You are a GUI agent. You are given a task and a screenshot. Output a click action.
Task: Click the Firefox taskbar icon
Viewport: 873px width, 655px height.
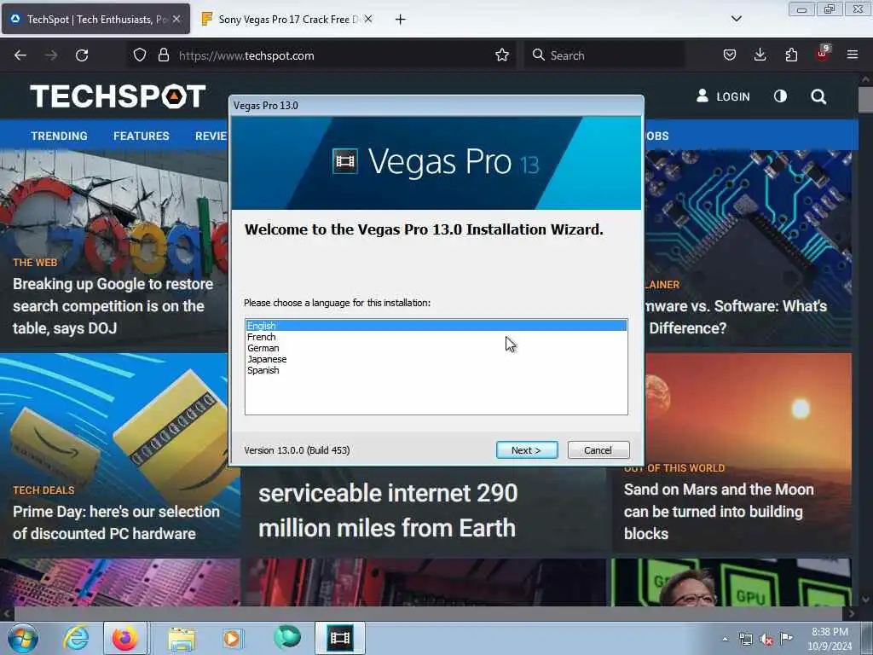pos(124,638)
